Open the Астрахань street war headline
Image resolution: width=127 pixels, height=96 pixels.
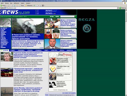(68, 33)
